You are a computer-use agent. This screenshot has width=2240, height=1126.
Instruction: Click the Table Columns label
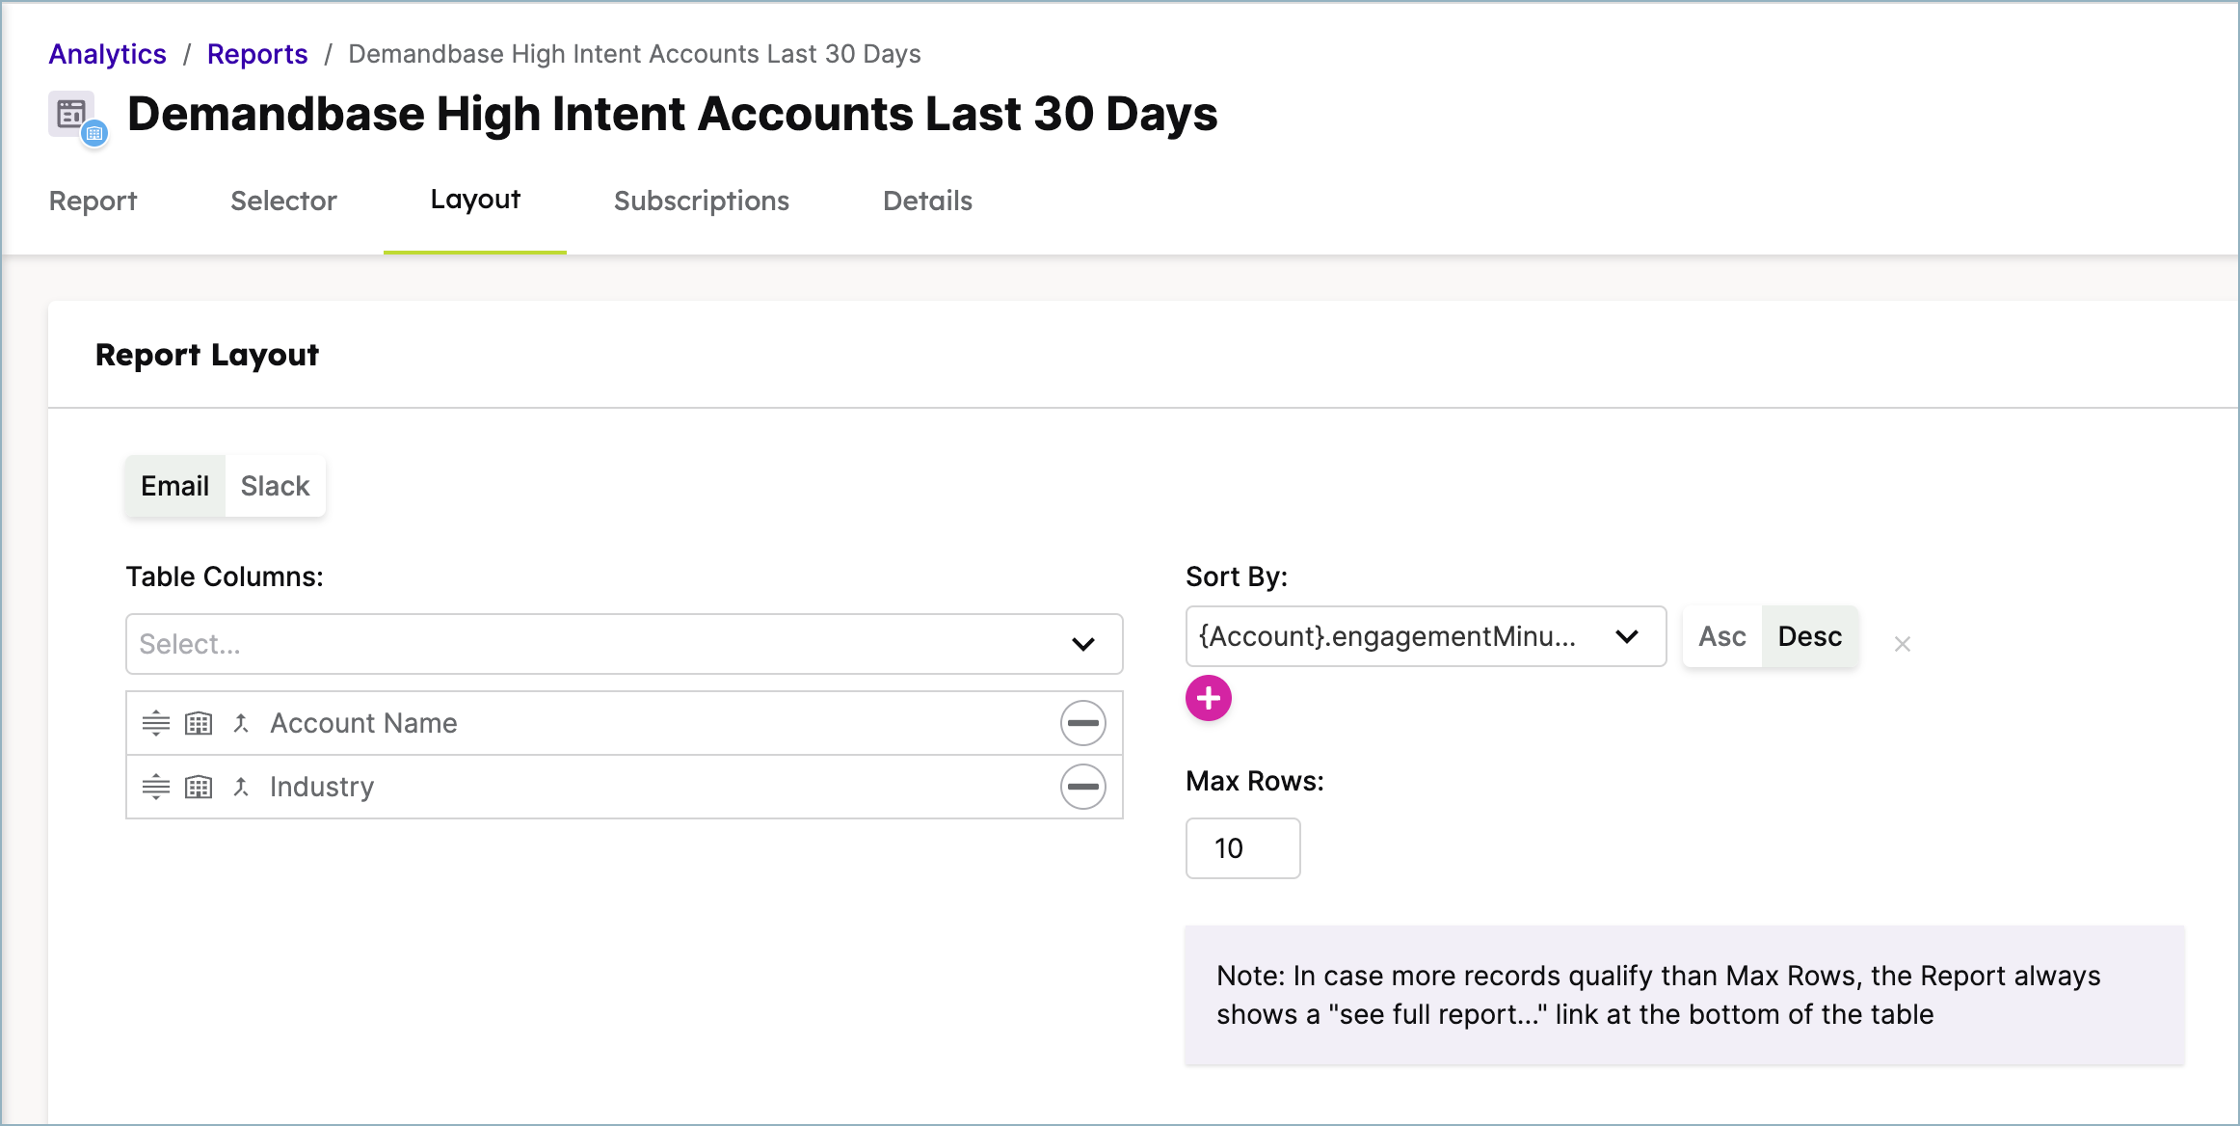pyautogui.click(x=225, y=576)
